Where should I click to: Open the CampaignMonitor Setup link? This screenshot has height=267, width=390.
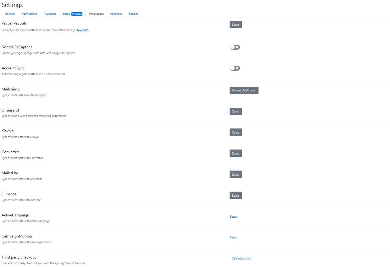234,237
